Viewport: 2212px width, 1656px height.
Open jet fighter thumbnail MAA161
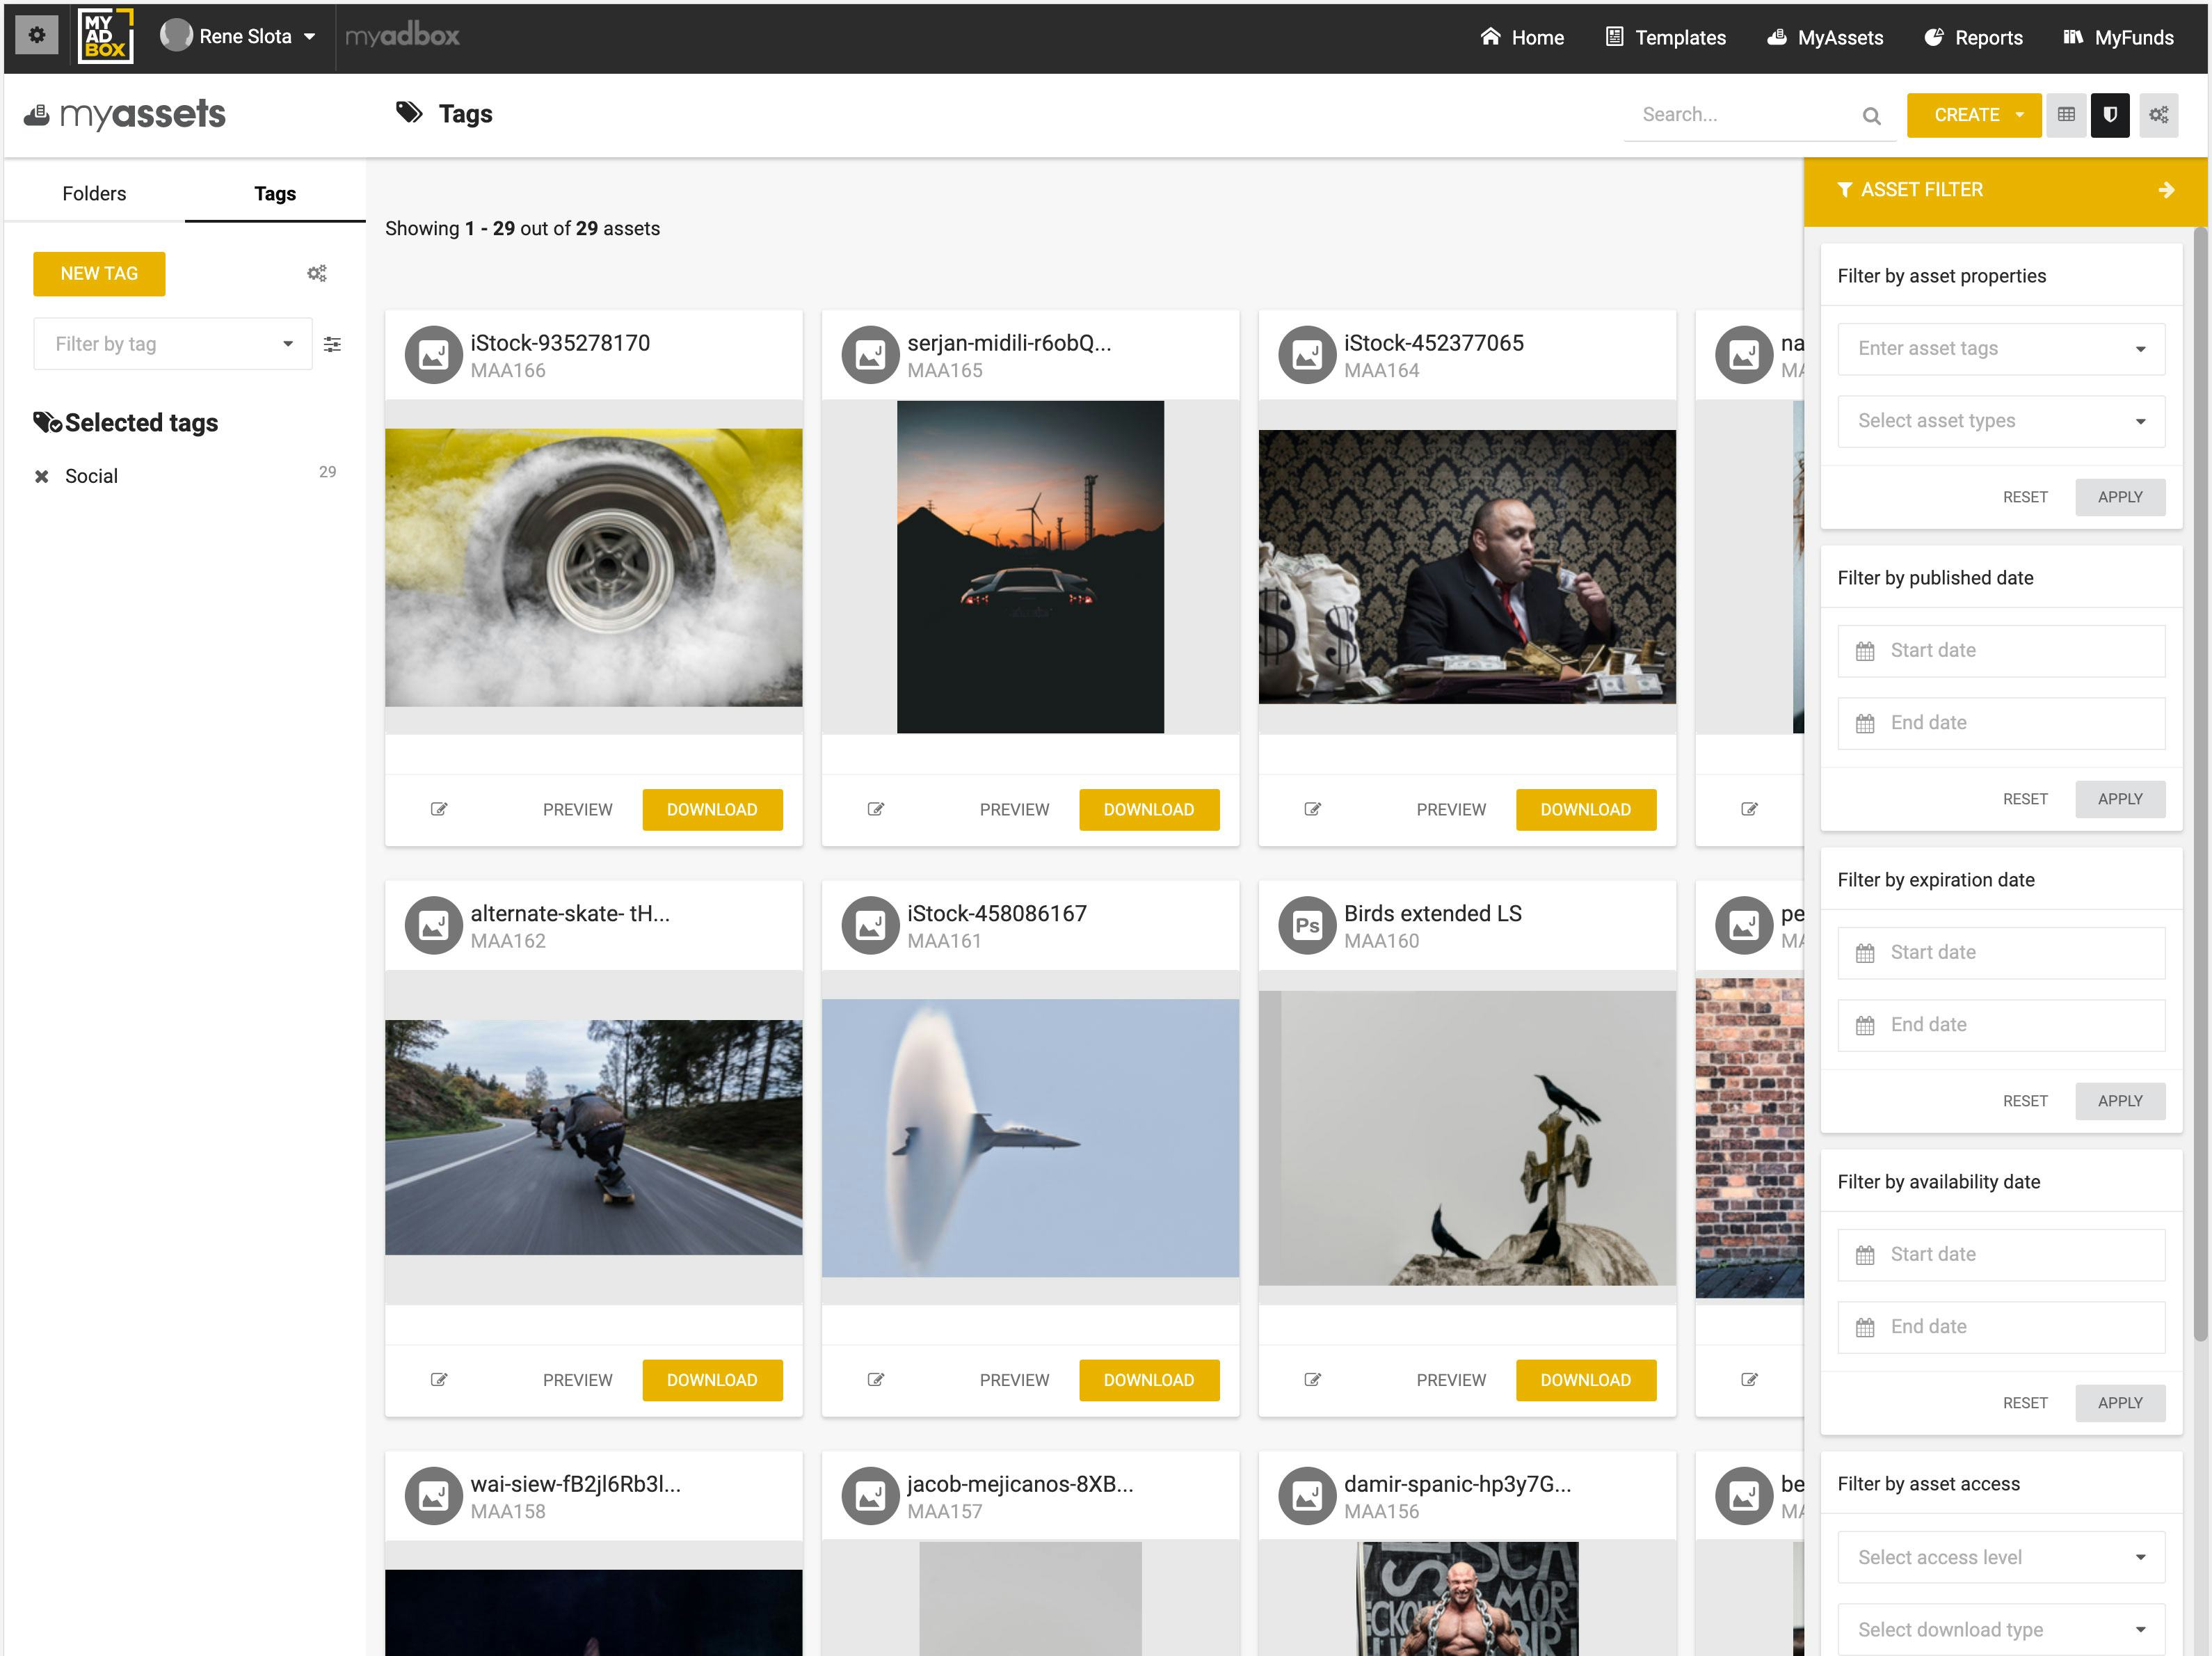tap(1030, 1138)
